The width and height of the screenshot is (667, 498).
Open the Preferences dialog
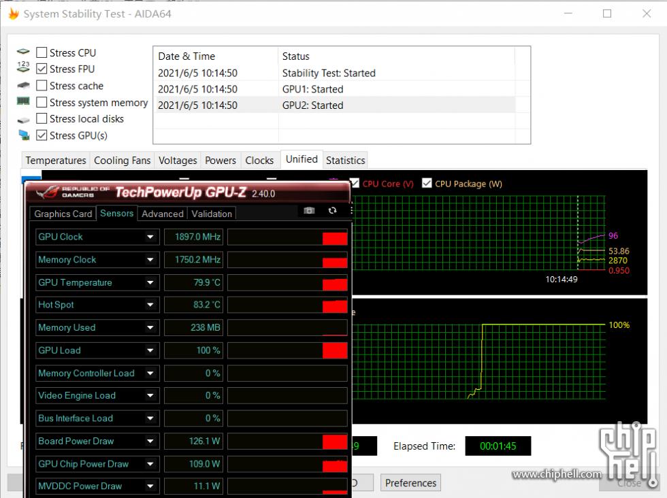click(410, 482)
